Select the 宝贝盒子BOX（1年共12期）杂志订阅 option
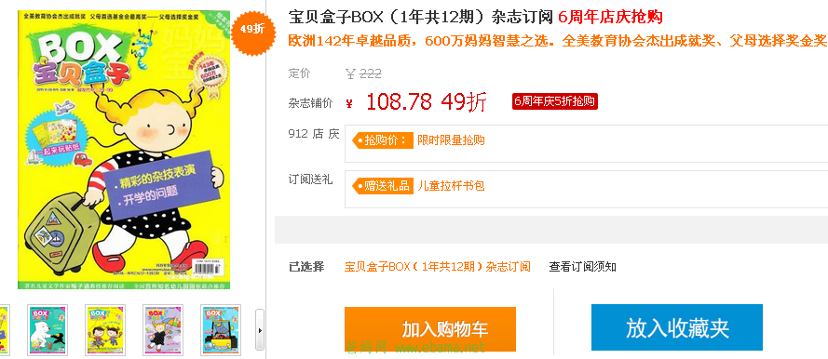828x359 pixels. pyautogui.click(x=437, y=267)
